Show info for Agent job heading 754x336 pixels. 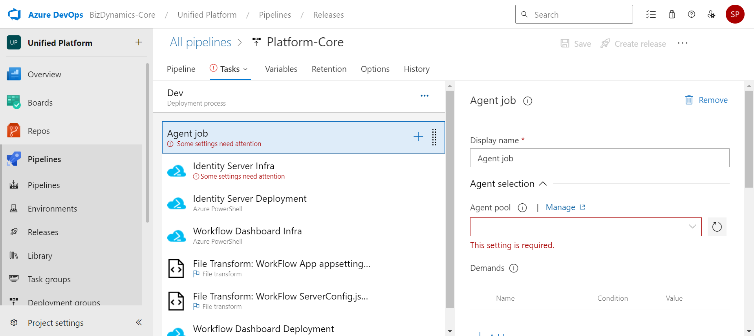[x=528, y=101]
